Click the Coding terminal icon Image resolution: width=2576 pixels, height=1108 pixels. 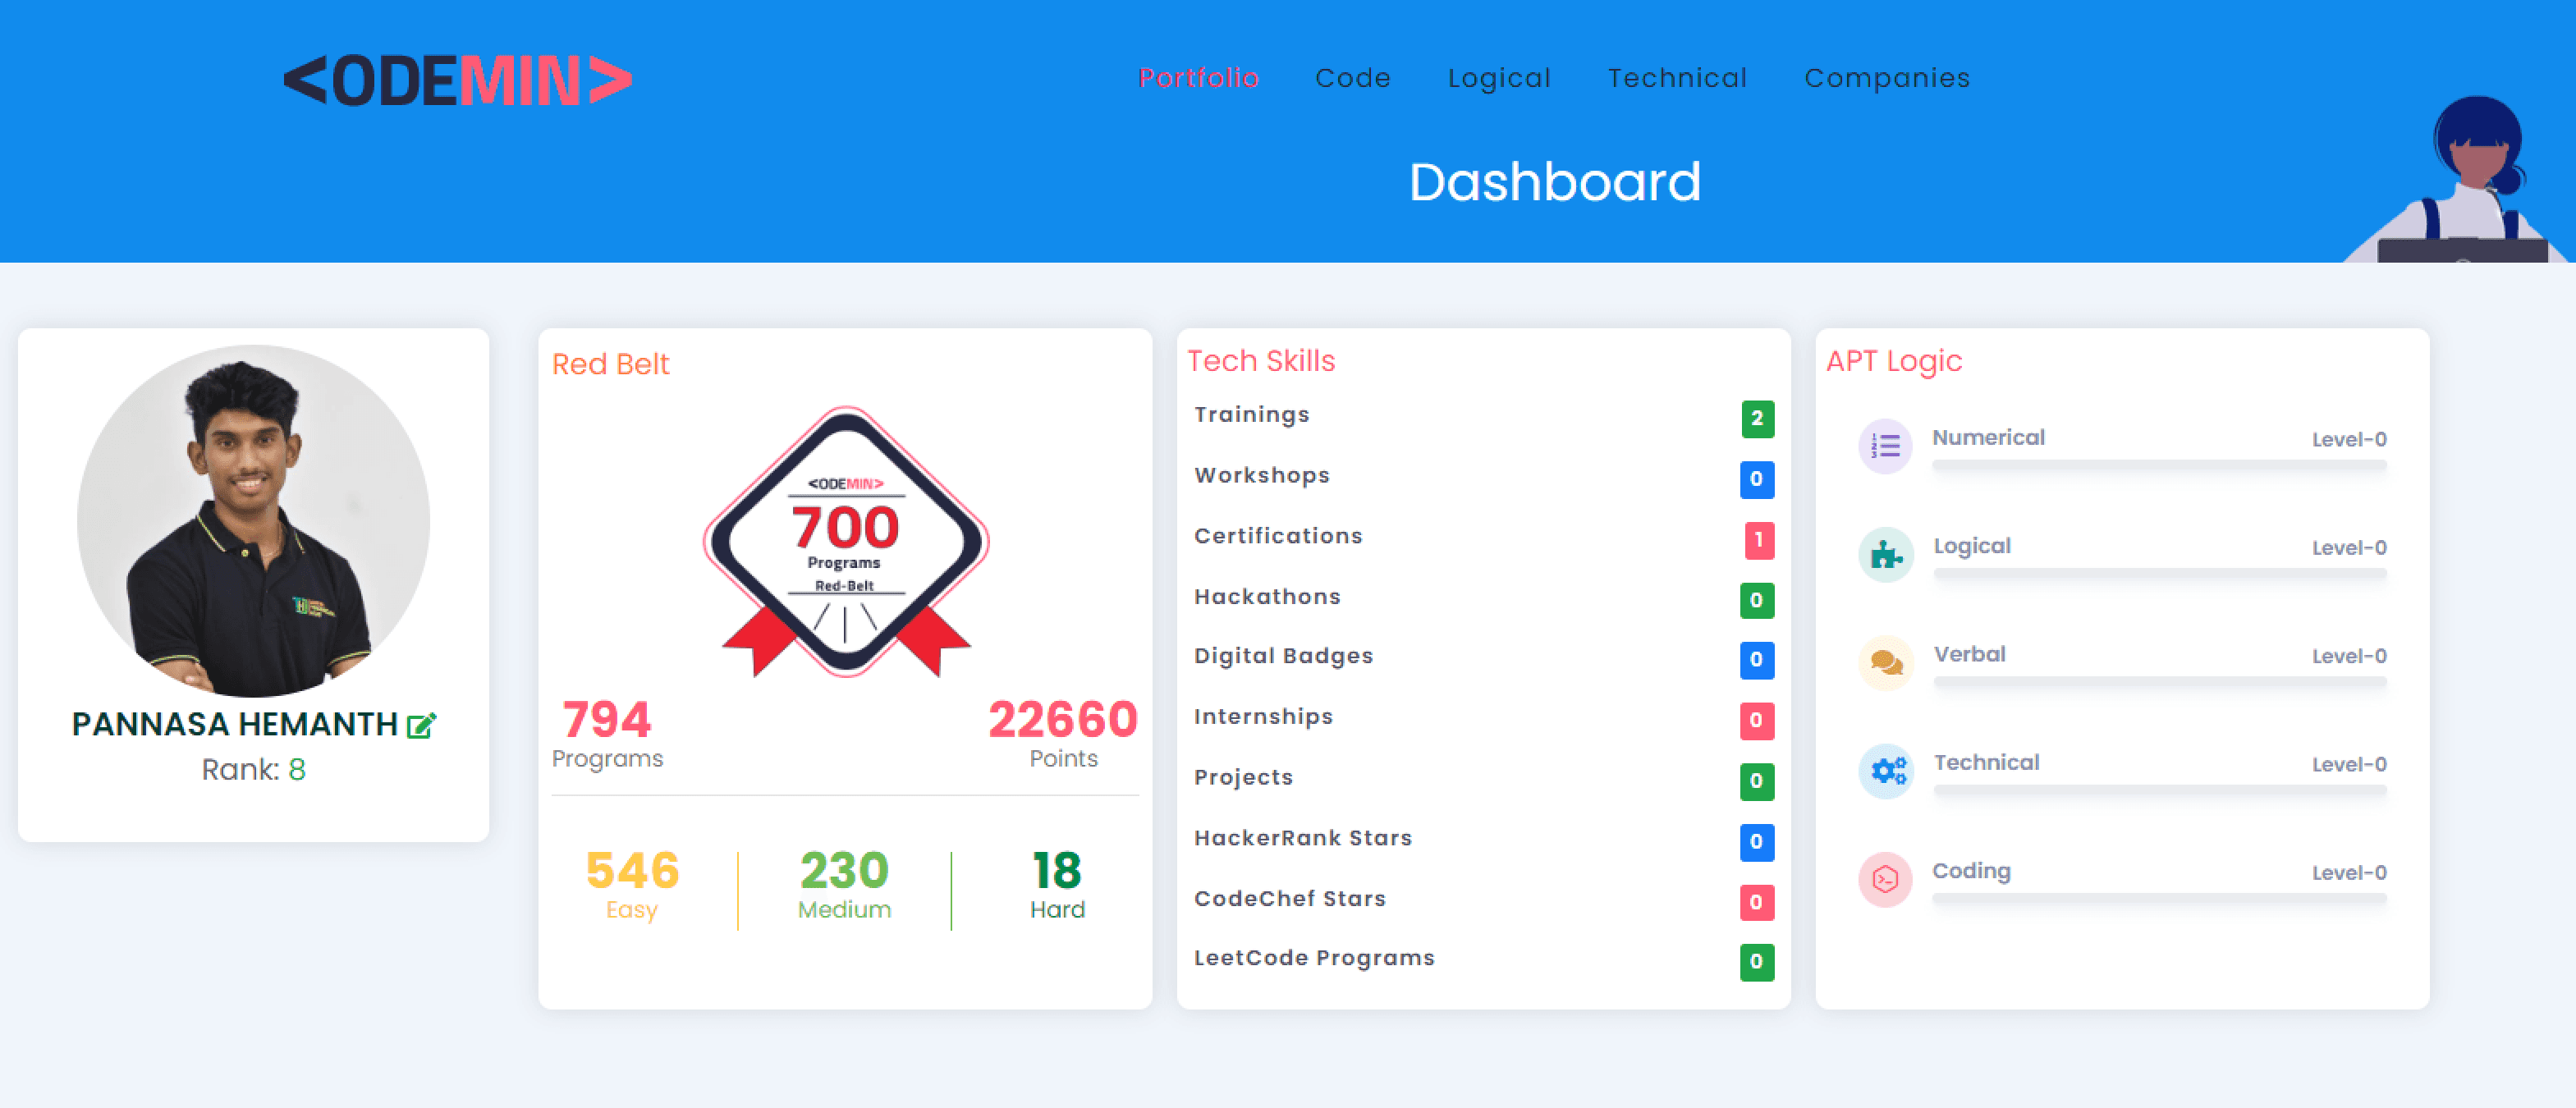click(x=1885, y=879)
